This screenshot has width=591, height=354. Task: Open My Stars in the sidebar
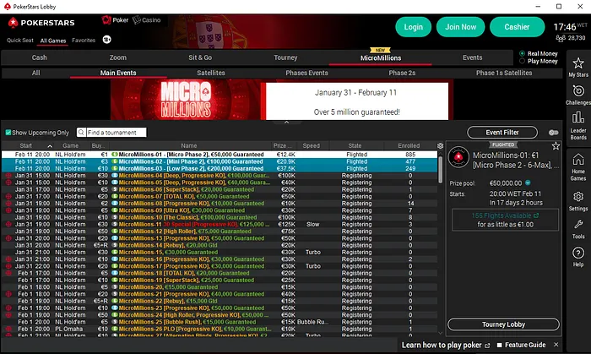click(x=578, y=68)
